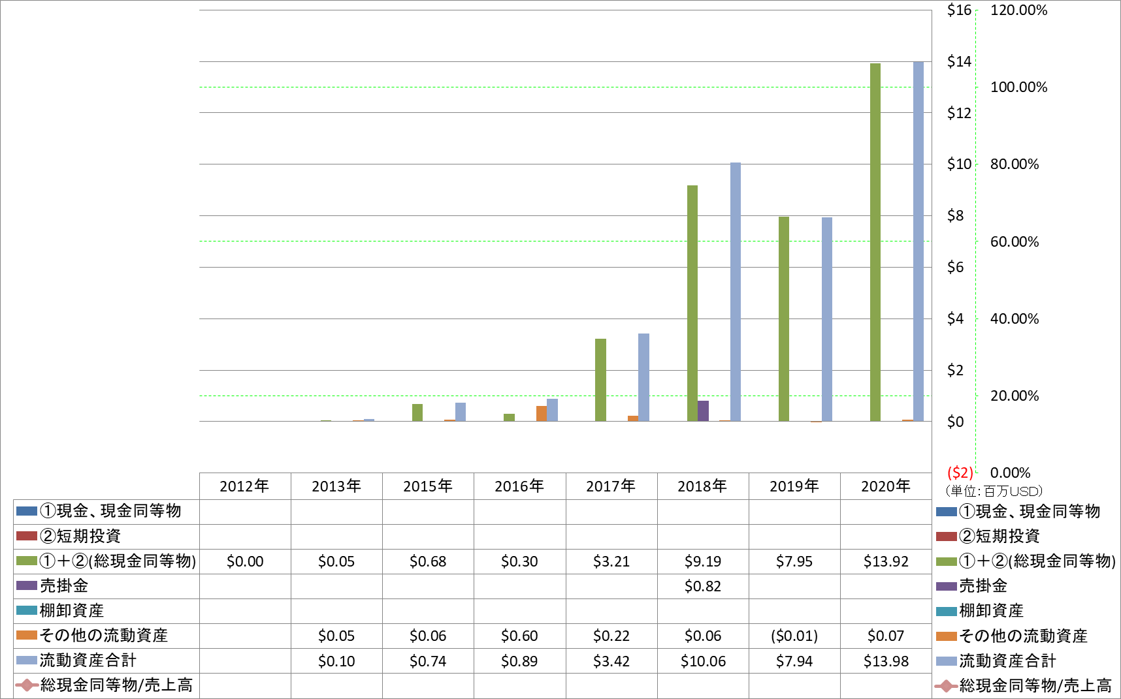Click the light-blue 2019年 bar
Image resolution: width=1121 pixels, height=699 pixels.
827,319
